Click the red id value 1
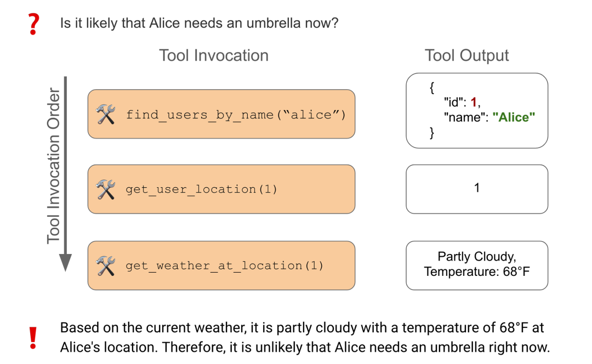The width and height of the screenshot is (592, 364). pos(474,102)
